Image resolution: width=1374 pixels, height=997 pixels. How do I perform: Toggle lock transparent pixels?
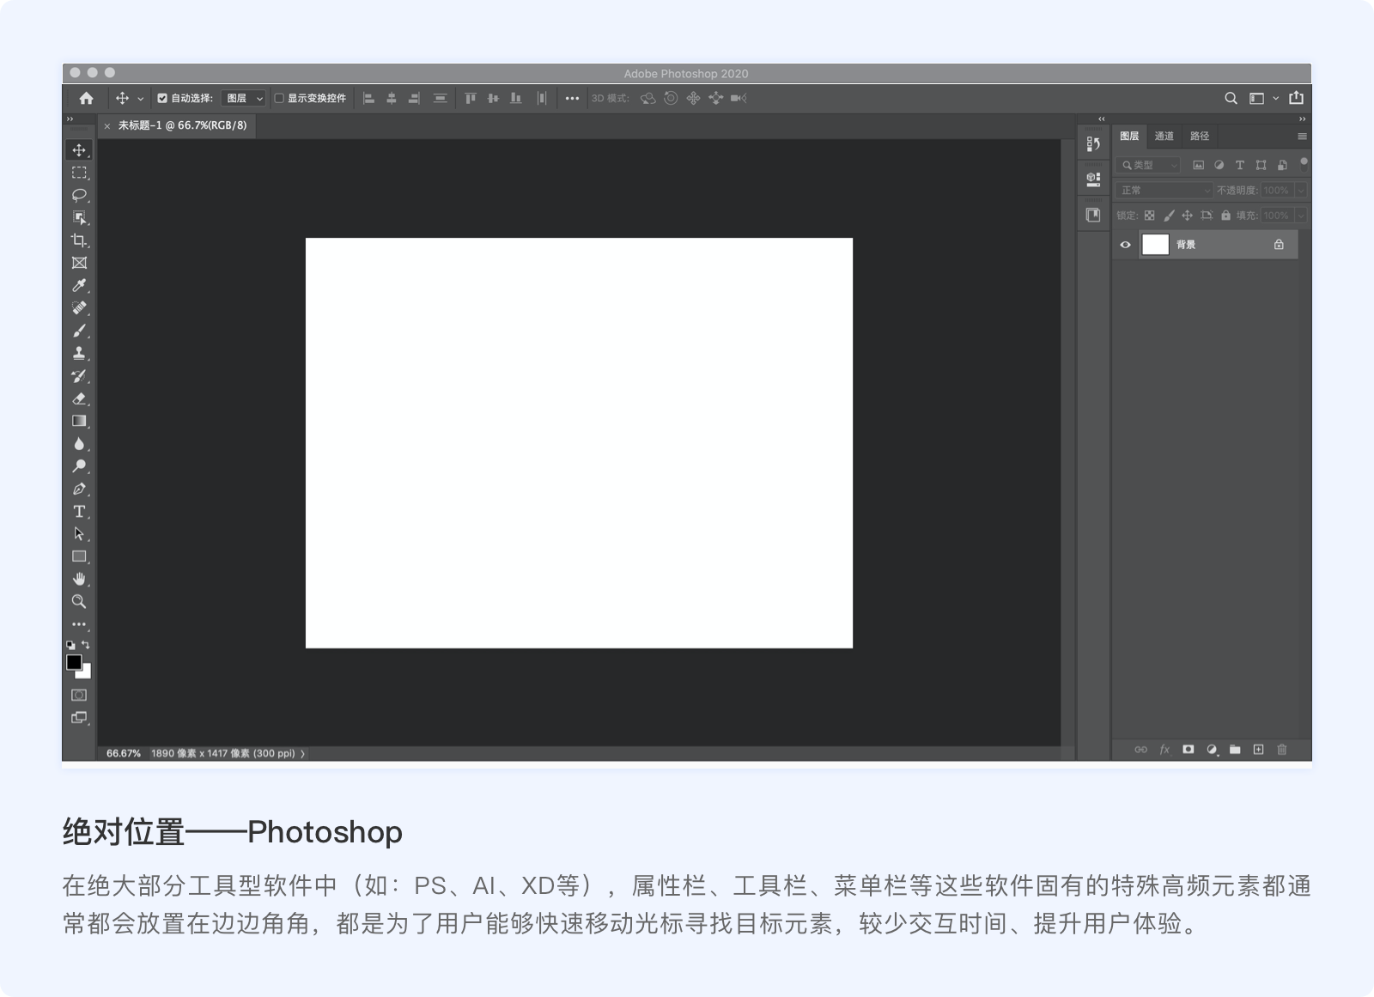click(x=1149, y=216)
